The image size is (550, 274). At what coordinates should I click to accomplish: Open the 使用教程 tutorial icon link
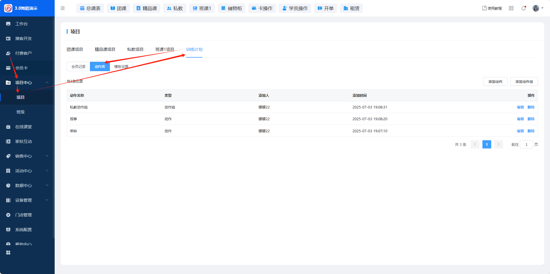pyautogui.click(x=492, y=8)
